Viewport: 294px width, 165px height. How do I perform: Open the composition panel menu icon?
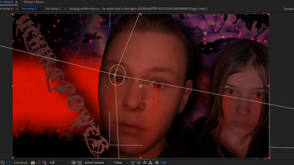pyautogui.click(x=17, y=2)
